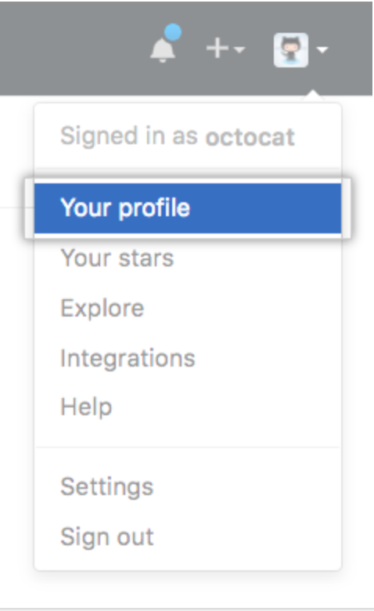The image size is (374, 611).
Task: Click blank area below the dropdown to dismiss
Action: [x=187, y=591]
